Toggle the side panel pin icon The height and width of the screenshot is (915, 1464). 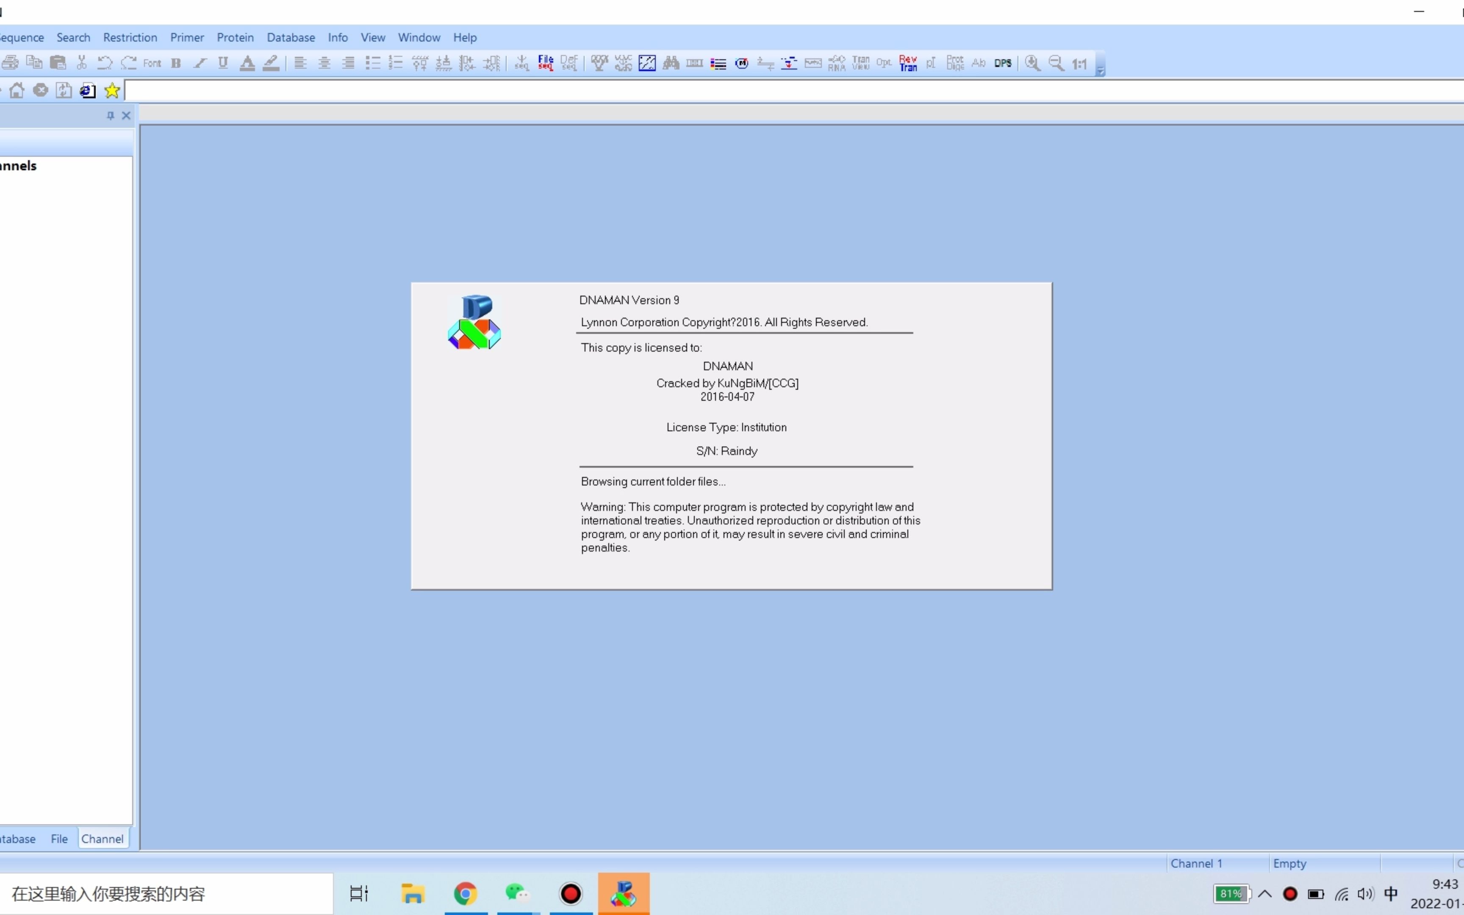110,116
